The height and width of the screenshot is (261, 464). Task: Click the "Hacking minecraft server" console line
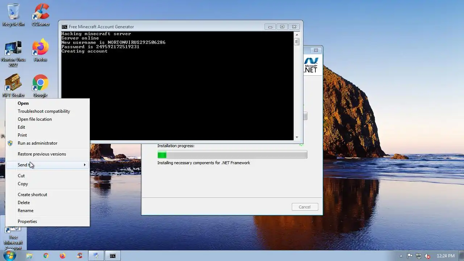point(96,34)
